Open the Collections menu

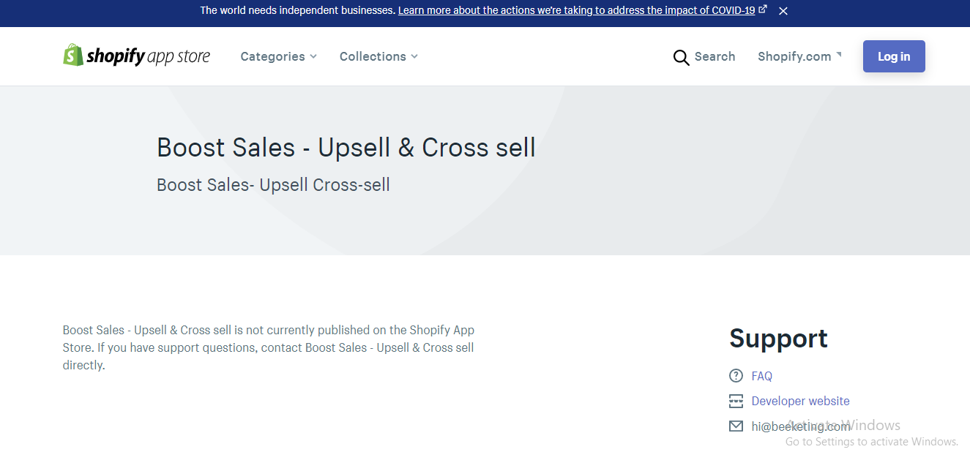(378, 56)
